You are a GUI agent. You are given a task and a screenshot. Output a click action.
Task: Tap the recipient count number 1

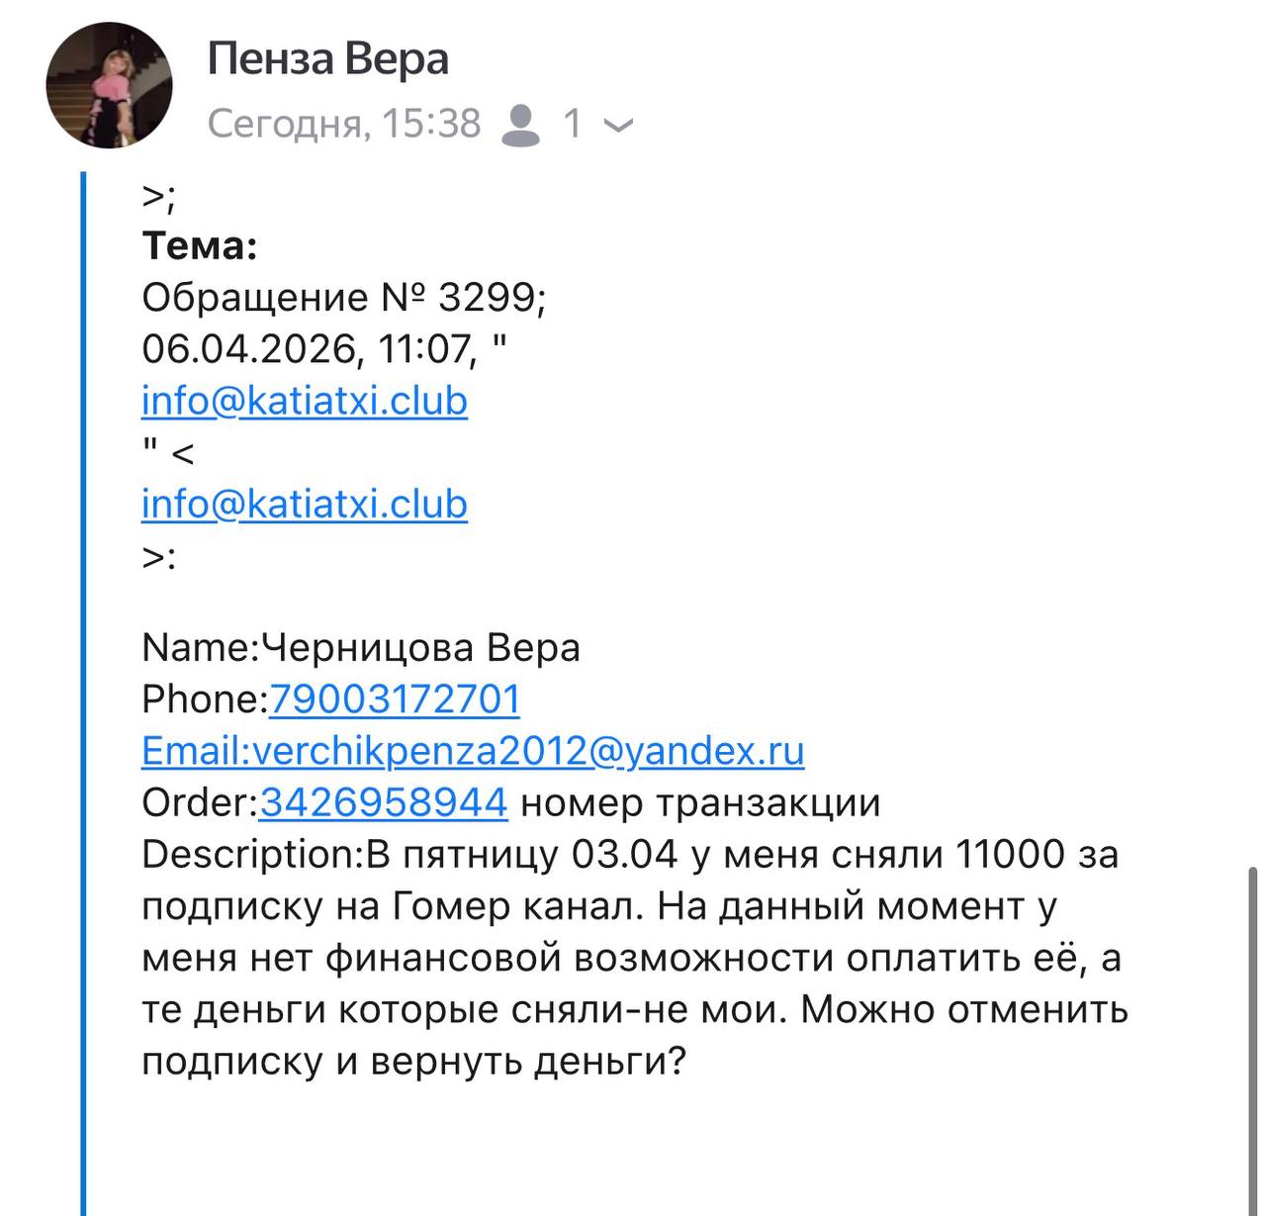(x=573, y=125)
